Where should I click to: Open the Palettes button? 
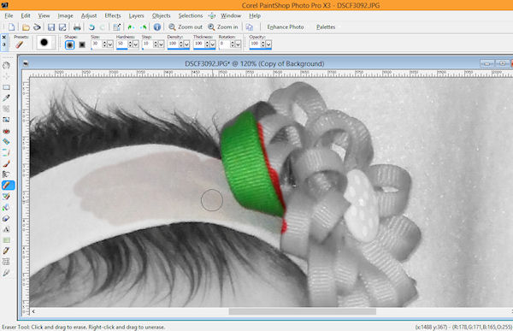tap(326, 27)
